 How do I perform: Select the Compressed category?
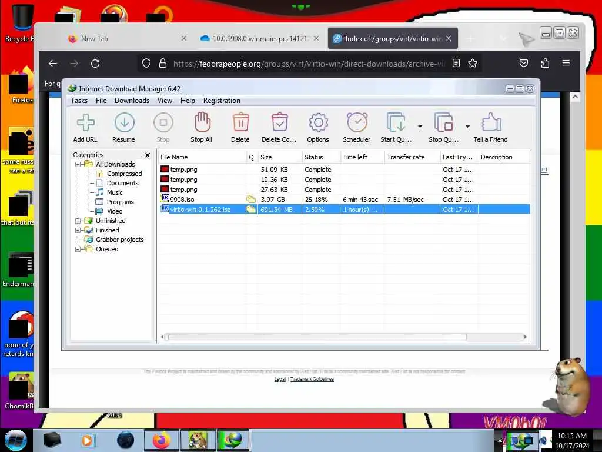pyautogui.click(x=124, y=174)
